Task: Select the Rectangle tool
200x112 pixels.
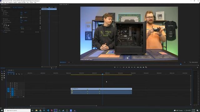Action: pyautogui.click(x=2, y=78)
